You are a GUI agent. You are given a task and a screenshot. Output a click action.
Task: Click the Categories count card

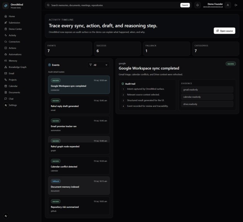[x=216, y=49]
